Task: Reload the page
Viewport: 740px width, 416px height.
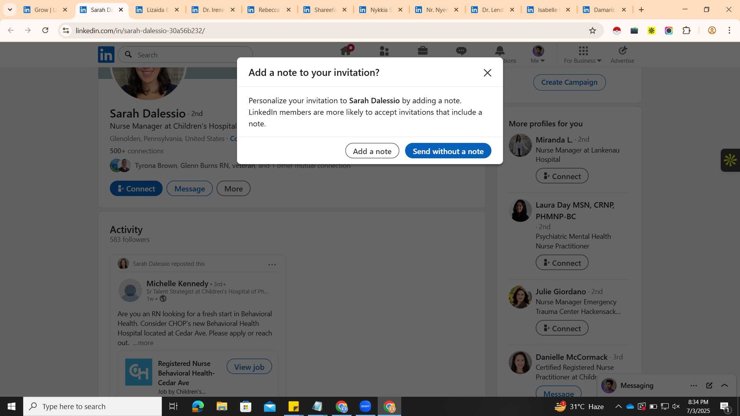Action: click(45, 30)
